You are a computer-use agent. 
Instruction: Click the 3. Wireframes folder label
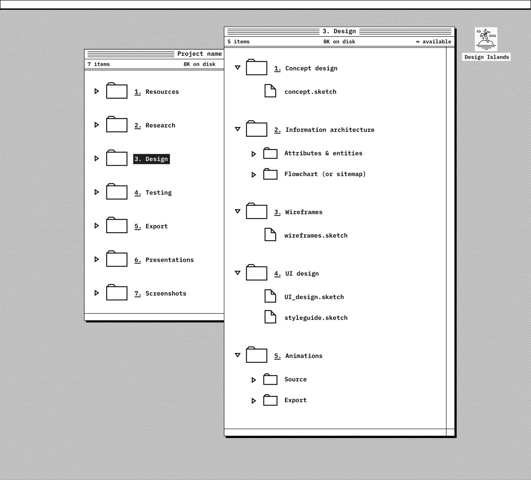[x=298, y=212]
